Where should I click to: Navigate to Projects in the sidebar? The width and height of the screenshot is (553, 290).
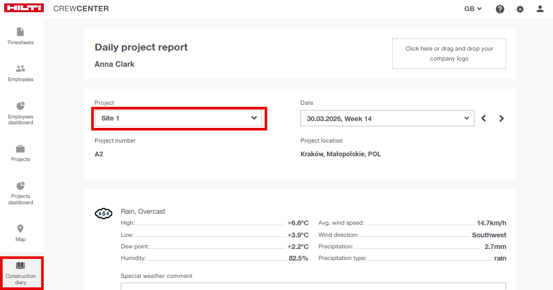[x=21, y=153]
